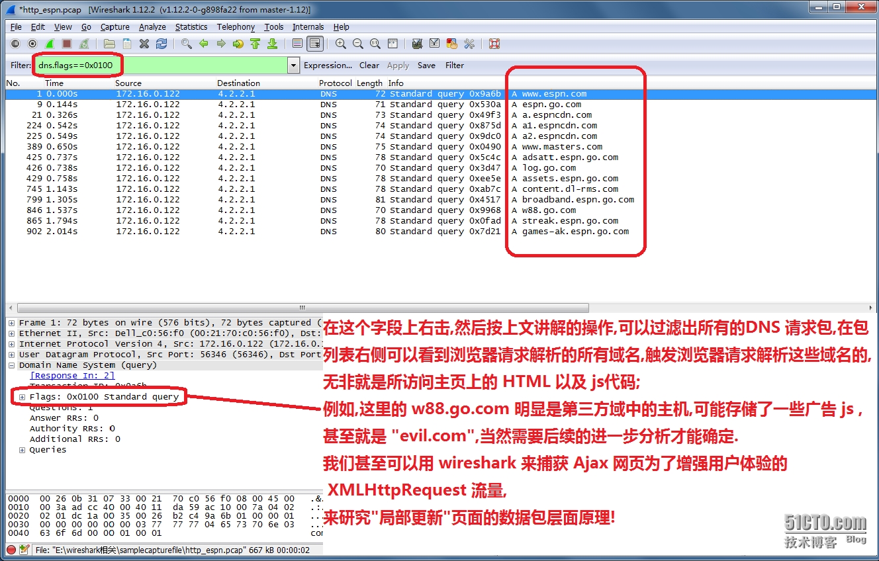Image resolution: width=879 pixels, height=561 pixels.
Task: Zoom in the packet text
Action: pos(341,44)
